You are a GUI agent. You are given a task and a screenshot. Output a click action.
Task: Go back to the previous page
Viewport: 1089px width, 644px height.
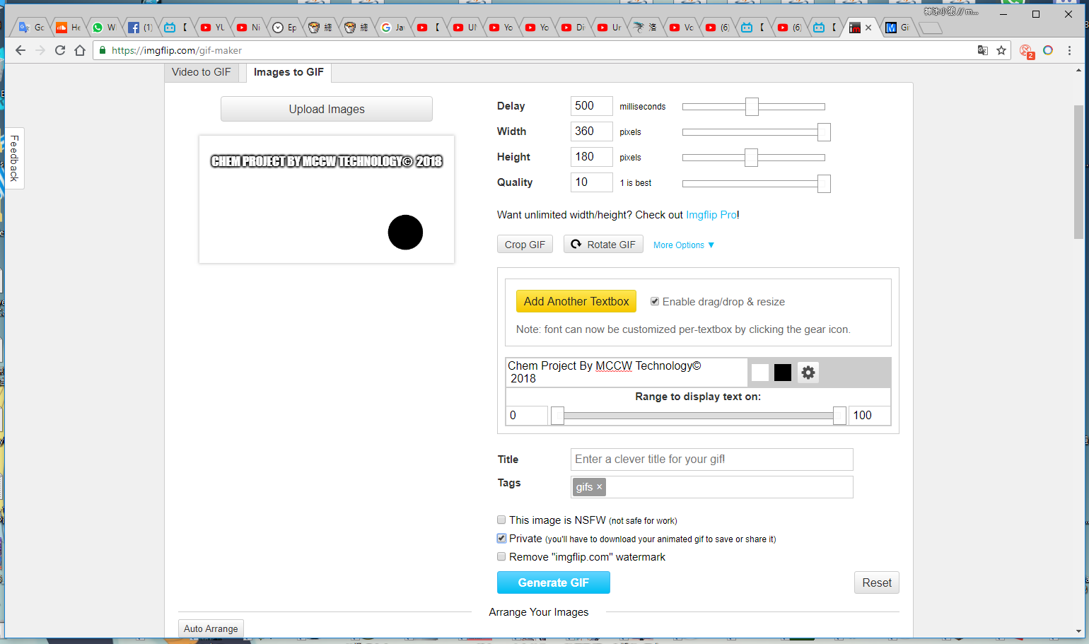click(x=21, y=50)
